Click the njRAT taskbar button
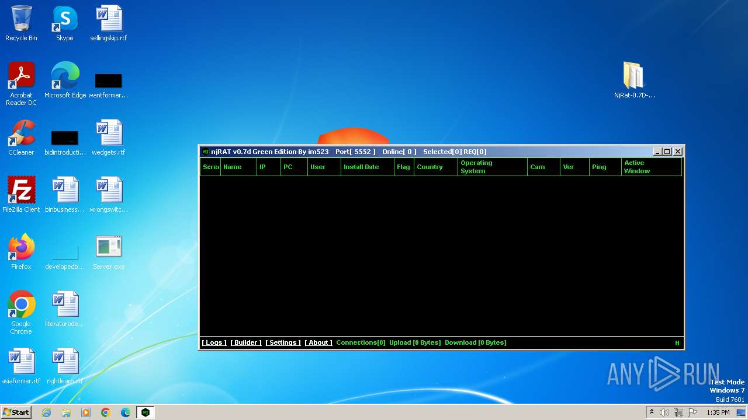748x420 pixels. tap(146, 412)
